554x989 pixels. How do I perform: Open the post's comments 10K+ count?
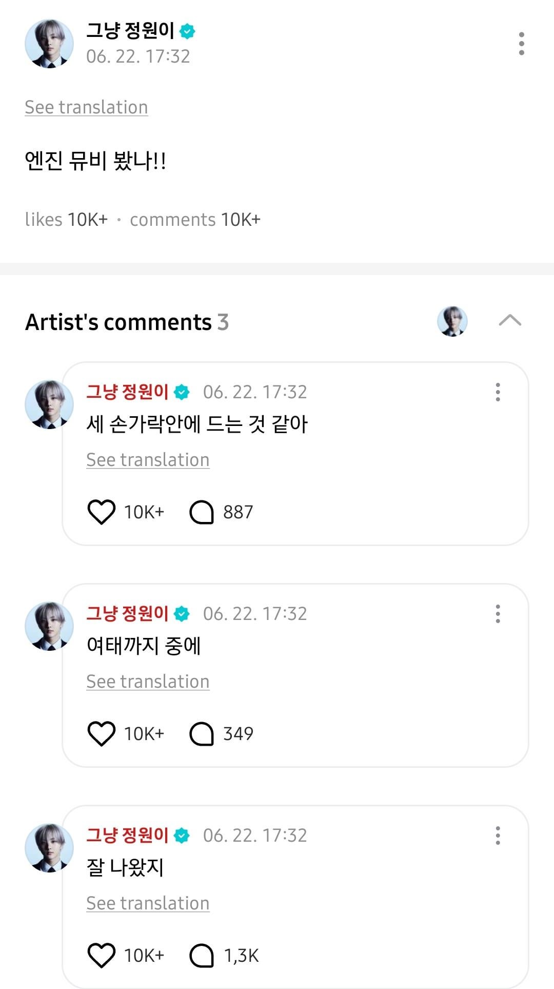click(x=195, y=220)
